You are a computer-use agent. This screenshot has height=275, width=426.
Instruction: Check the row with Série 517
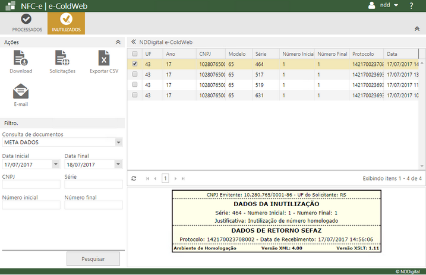(x=135, y=74)
